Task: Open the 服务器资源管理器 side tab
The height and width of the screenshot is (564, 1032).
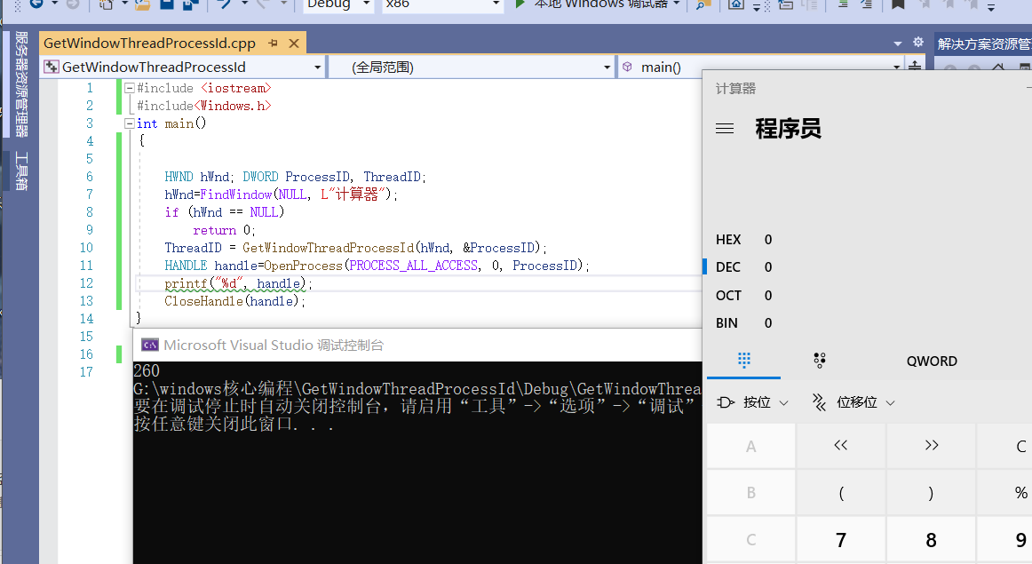Action: (x=21, y=84)
